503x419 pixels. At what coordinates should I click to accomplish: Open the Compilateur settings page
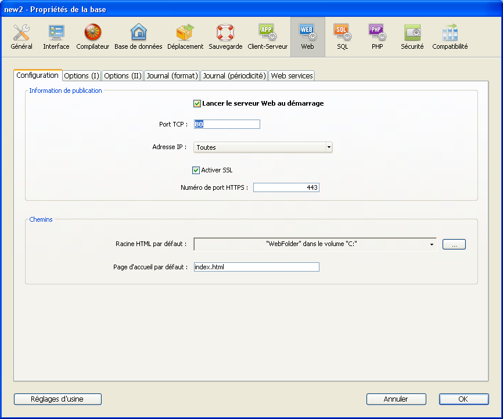point(93,37)
